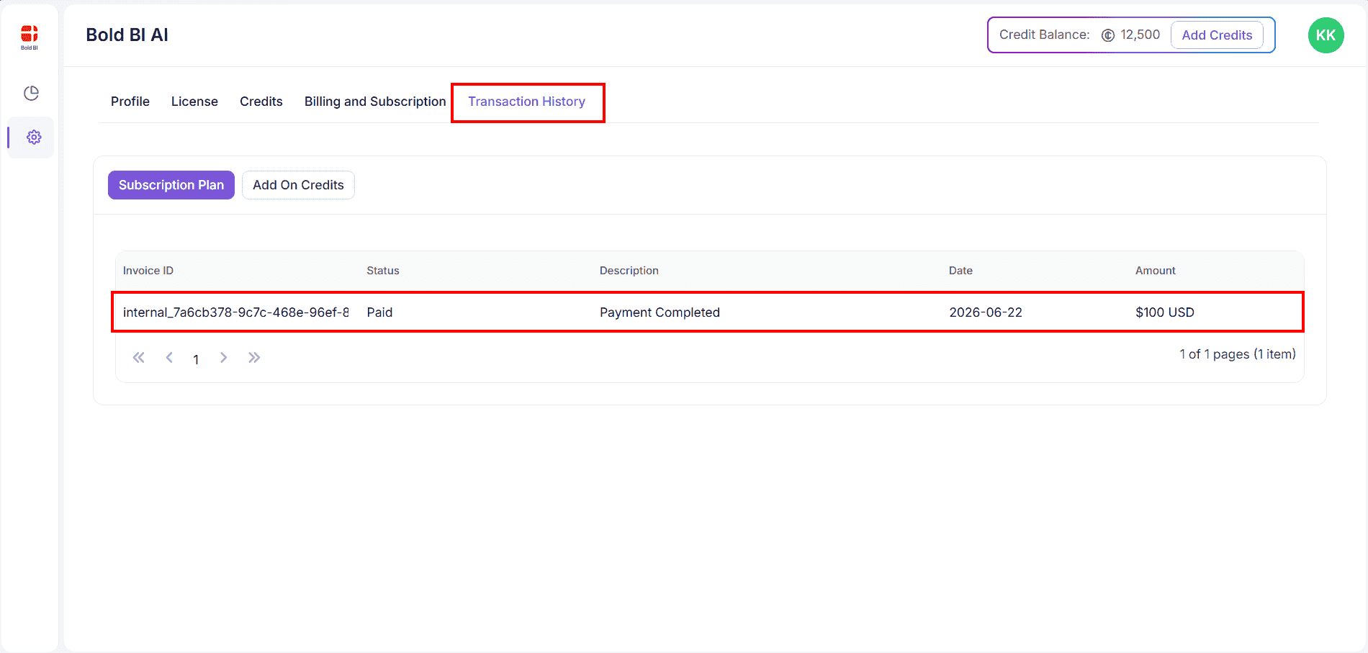Image resolution: width=1368 pixels, height=653 pixels.
Task: Click the Bold BI logo icon
Action: coord(30,37)
